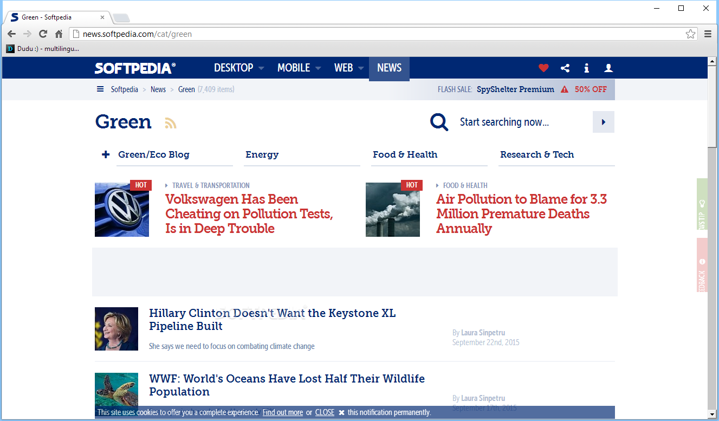Click author Laura Sinpetru on WWF article
Viewport: 719px width, 421px height.
483,398
